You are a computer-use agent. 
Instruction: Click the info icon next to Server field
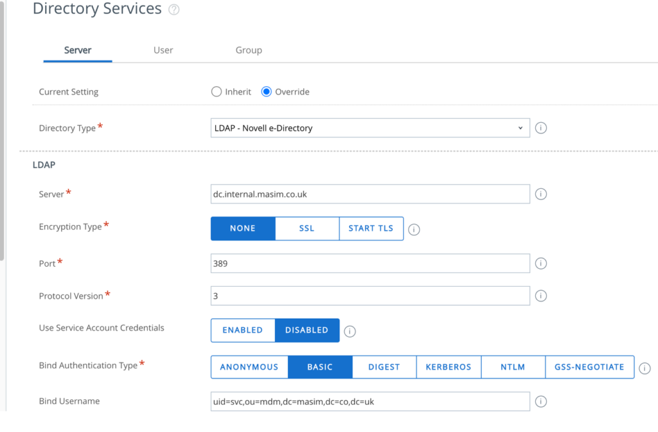[x=540, y=194]
